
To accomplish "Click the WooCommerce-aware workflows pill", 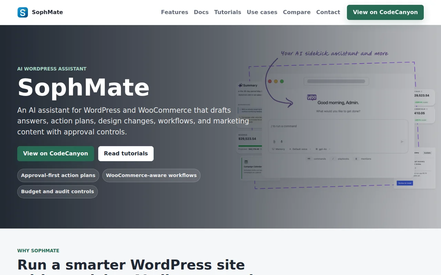I will click(x=151, y=175).
